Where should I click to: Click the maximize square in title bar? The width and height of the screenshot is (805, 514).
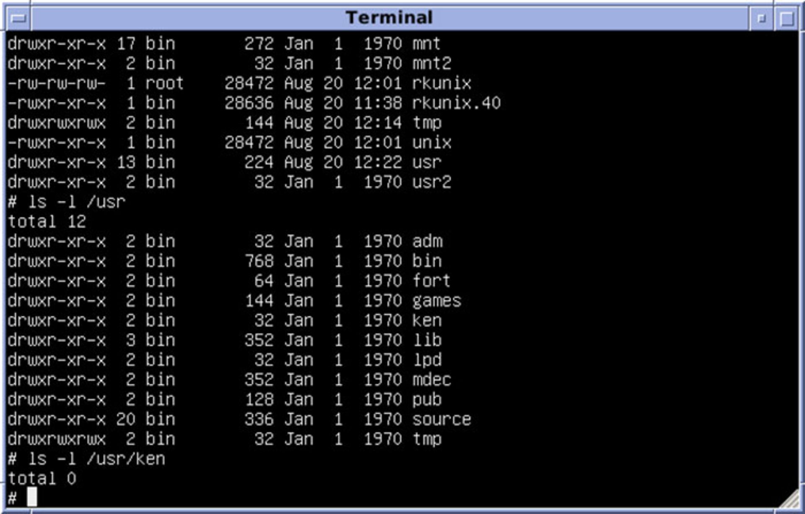(x=787, y=18)
